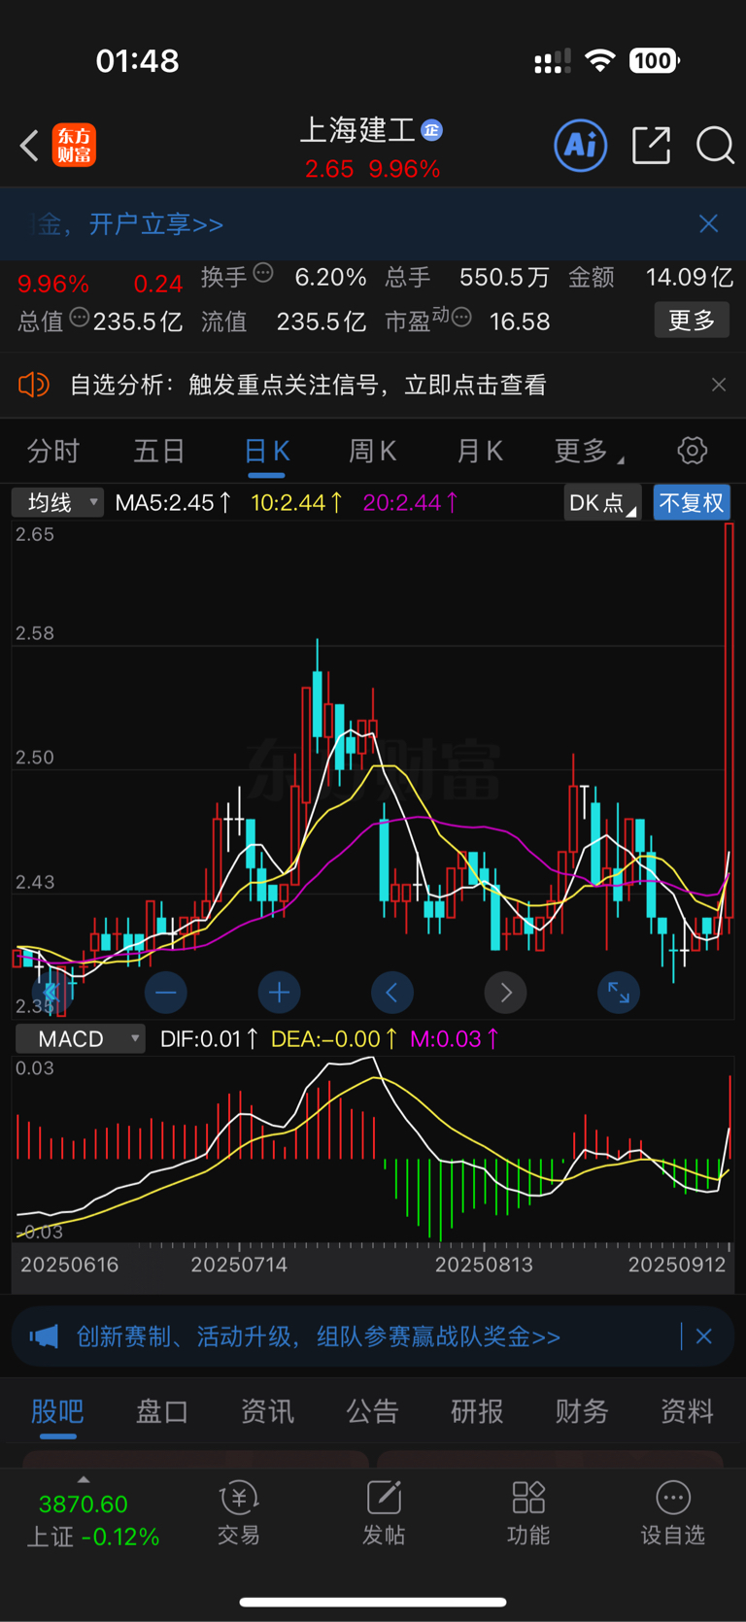This screenshot has height=1622, width=746.
Task: Expand chart to fullscreen with the arrows icon
Action: (x=619, y=993)
